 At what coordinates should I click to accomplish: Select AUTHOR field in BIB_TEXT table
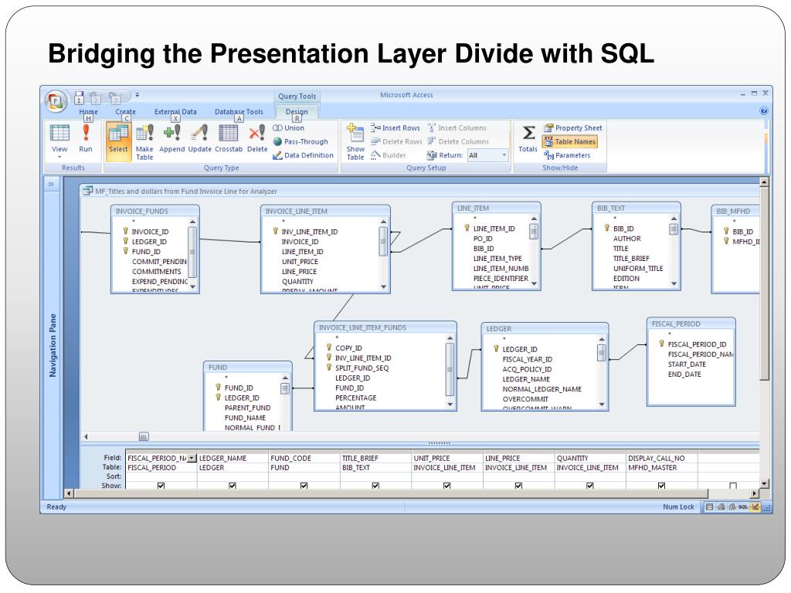tap(627, 239)
